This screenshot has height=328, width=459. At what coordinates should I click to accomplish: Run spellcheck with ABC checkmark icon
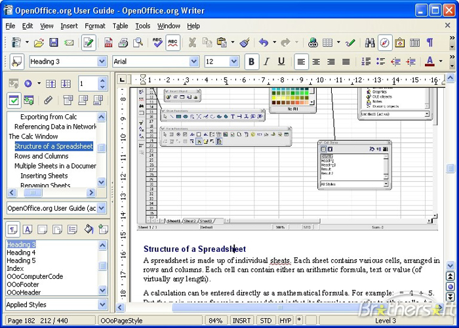(157, 43)
